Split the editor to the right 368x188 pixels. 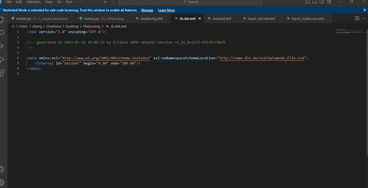pos(357,18)
